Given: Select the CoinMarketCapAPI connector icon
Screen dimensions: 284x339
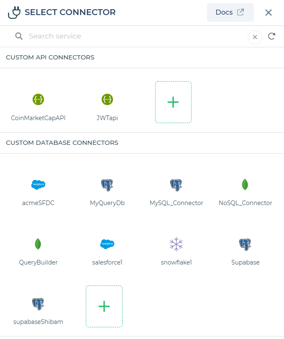Looking at the screenshot, I should (x=38, y=100).
